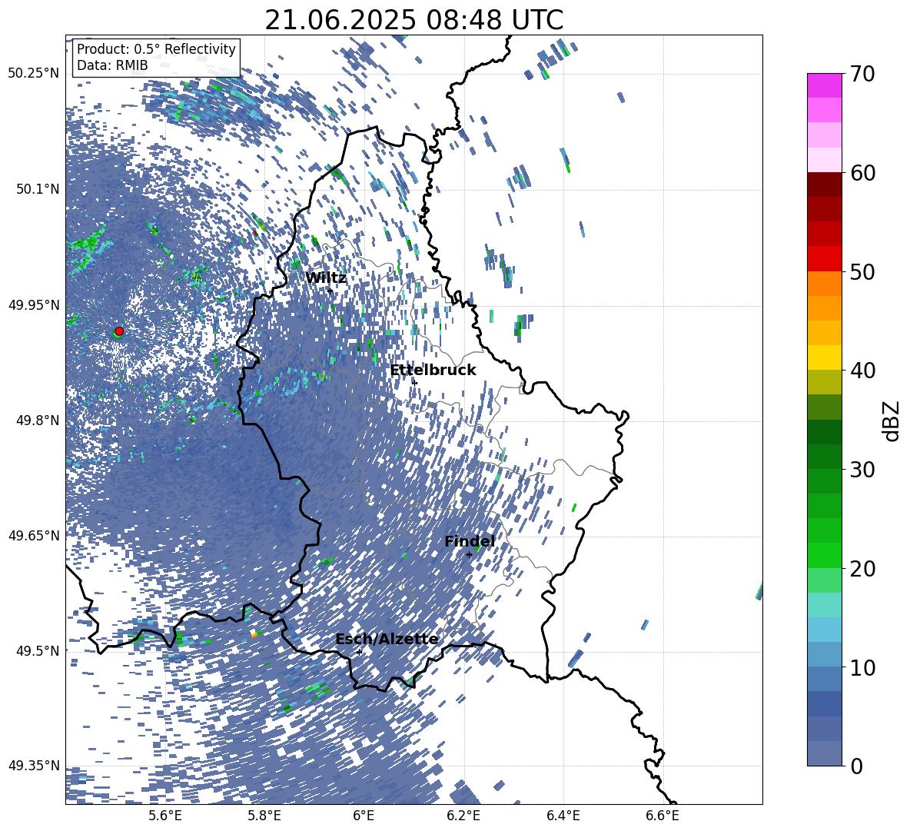Click the 50 tick on colorbar
910x831 pixels.
pos(863,271)
